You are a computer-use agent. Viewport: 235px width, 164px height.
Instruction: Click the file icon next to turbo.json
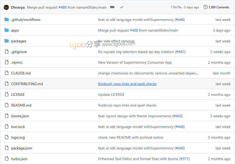(x=7, y=159)
